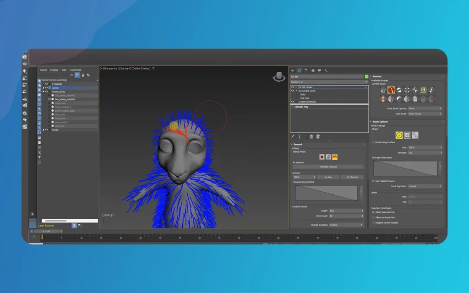This screenshot has height=293, width=469.
Task: Open the Modifier List dropdown
Action: pyautogui.click(x=329, y=81)
